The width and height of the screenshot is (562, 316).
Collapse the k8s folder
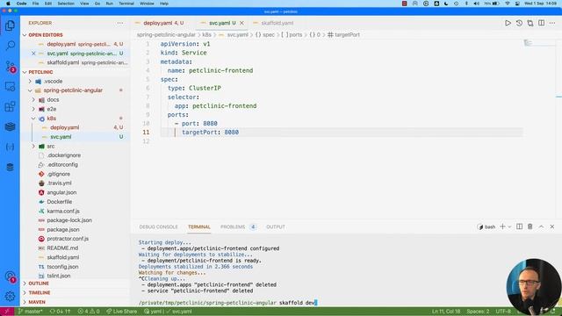[33, 118]
